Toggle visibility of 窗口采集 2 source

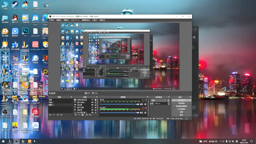tap(92, 102)
